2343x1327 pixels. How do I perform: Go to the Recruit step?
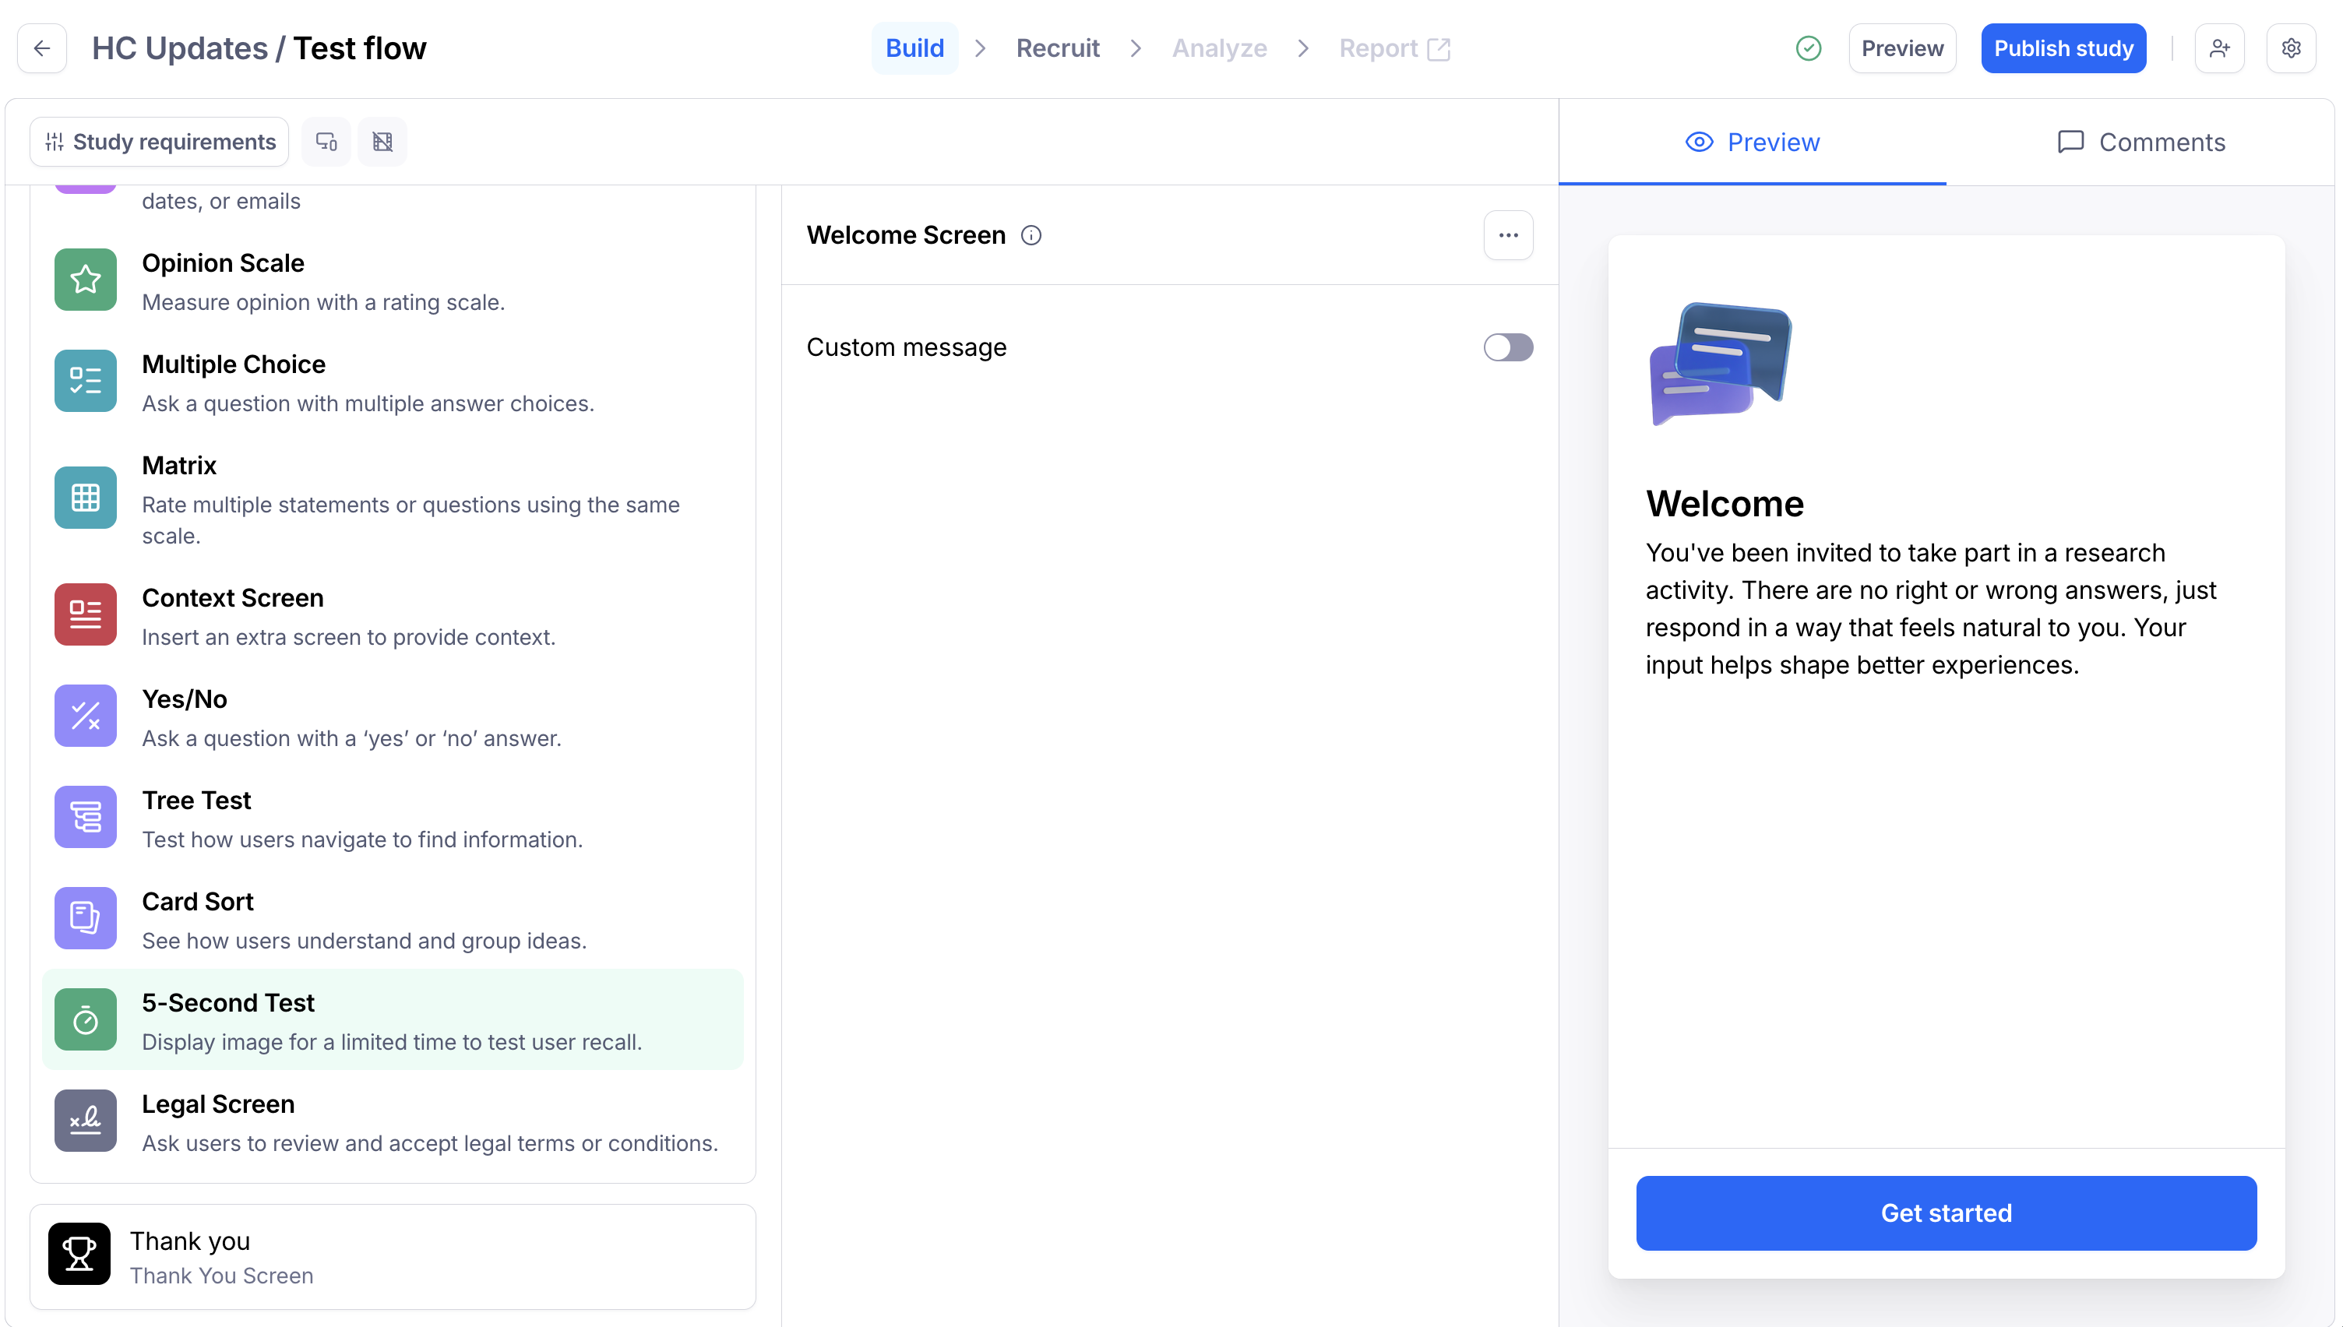(1058, 48)
